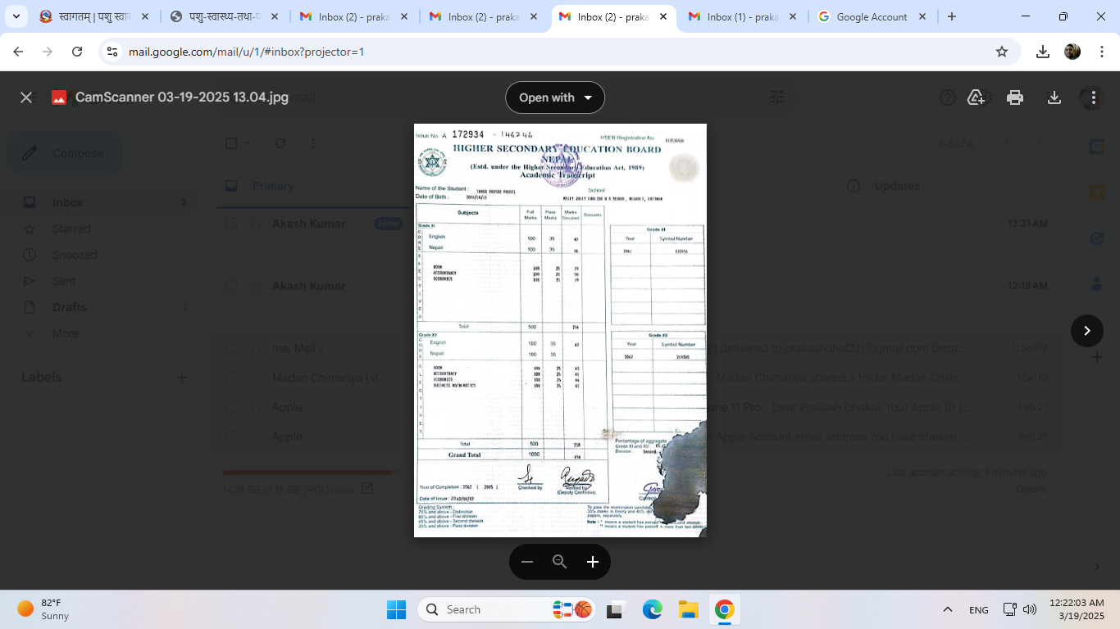This screenshot has width=1120, height=629.
Task: Switch to the 'स्वागतम् | पशु स्वा' tab
Action: pyautogui.click(x=93, y=16)
